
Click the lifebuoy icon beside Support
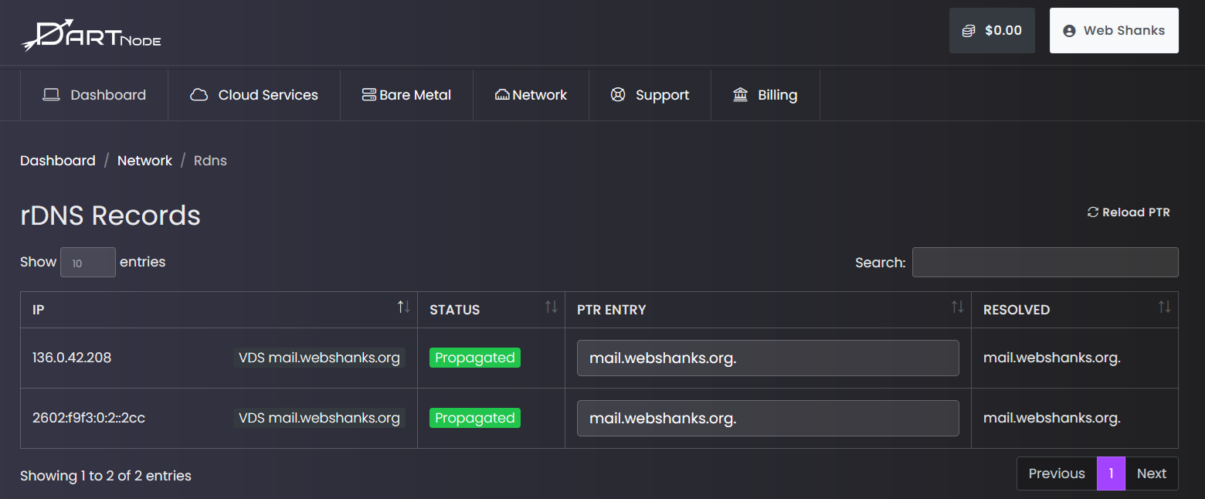point(618,95)
